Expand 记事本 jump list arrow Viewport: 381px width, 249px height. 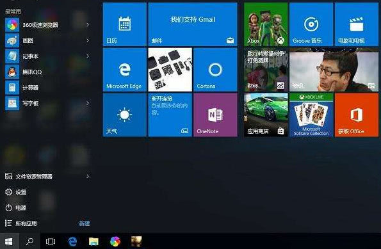coord(88,56)
